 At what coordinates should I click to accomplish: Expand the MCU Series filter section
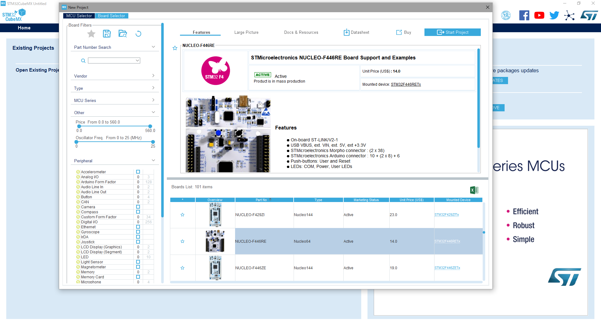(153, 100)
